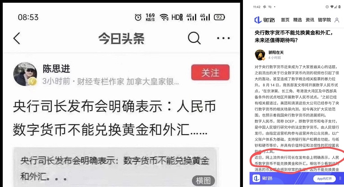Open the 链学院 tab

point(324,20)
